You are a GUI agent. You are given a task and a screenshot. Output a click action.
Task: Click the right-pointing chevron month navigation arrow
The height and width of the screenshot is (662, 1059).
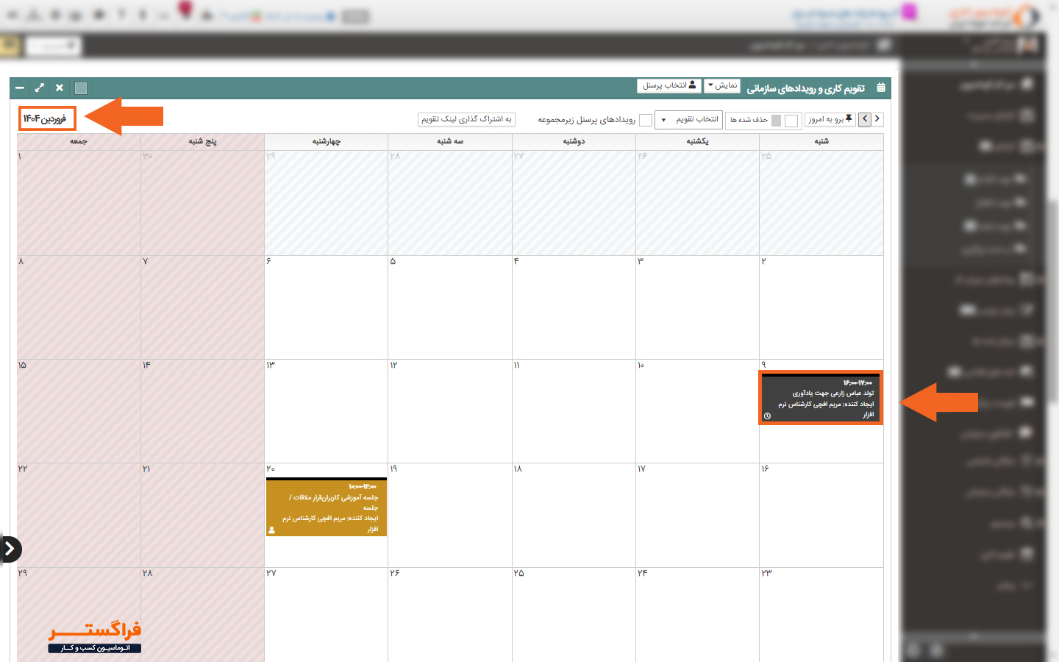point(877,119)
